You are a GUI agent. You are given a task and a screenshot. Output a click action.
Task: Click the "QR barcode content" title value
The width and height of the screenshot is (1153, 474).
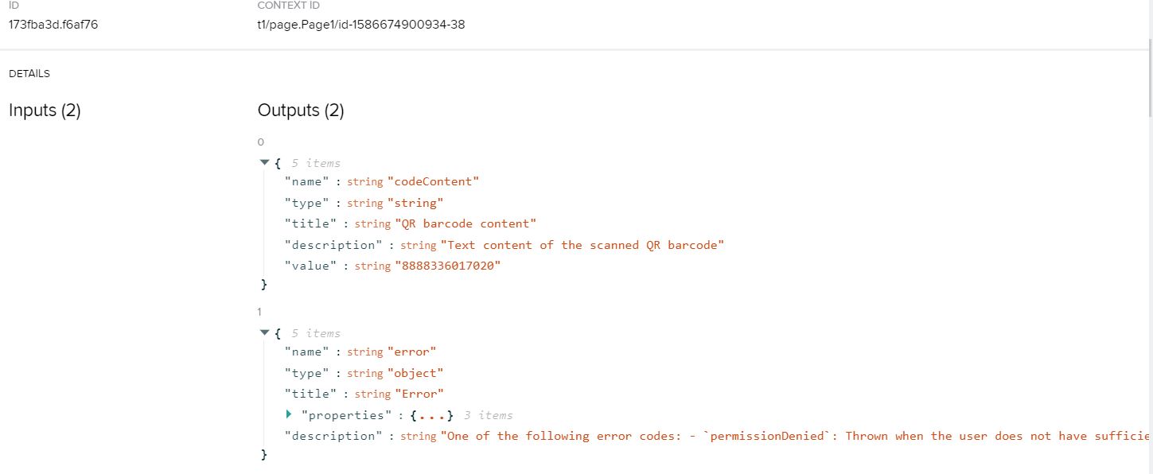[x=465, y=223]
